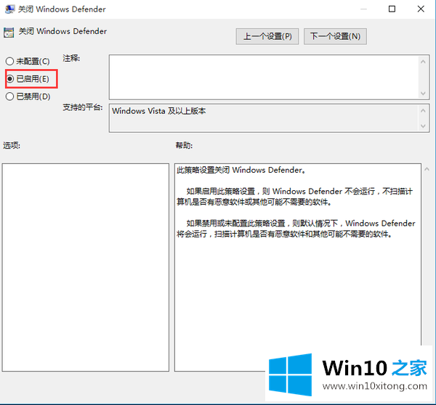This screenshot has height=405, width=436.
Task: Maximize the 关闭 Windows Defender window
Action: (x=392, y=9)
